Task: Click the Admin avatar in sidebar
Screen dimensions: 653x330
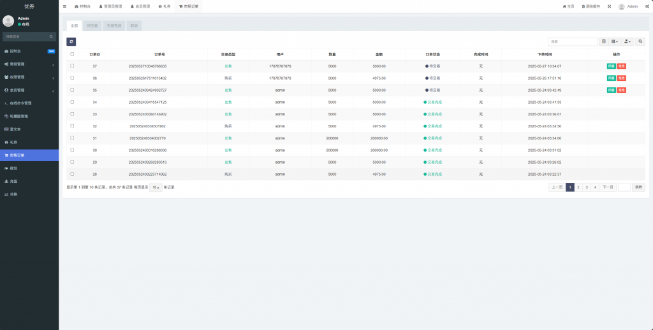Action: [x=8, y=21]
